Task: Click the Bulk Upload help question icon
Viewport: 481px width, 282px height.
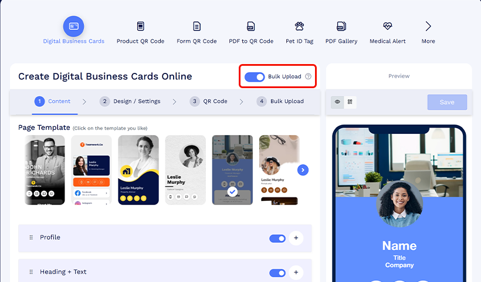Action: click(309, 76)
